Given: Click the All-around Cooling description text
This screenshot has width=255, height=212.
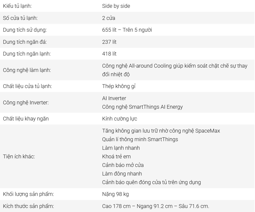Looking at the screenshot, I should click(175, 66).
